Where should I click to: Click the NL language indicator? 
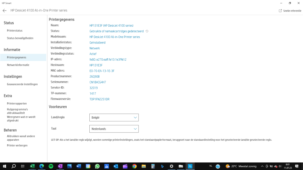coord(211,166)
